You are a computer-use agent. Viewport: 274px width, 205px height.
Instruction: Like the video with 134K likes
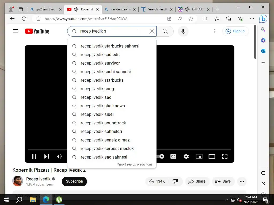(157, 181)
